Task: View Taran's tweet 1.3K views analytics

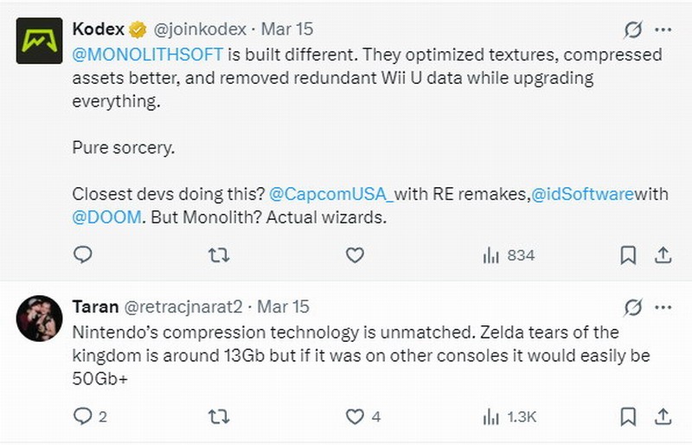Action: pyautogui.click(x=509, y=416)
